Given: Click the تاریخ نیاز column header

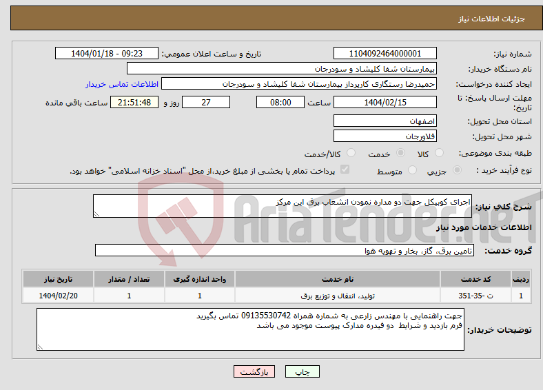Looking at the screenshot, I should [58, 279].
